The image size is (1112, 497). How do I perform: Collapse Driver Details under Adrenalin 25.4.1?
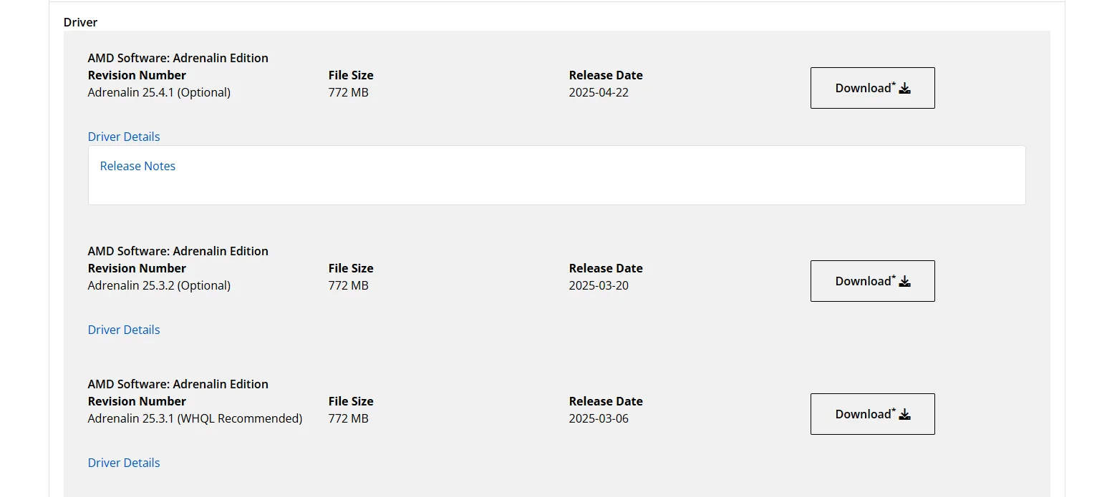tap(124, 137)
